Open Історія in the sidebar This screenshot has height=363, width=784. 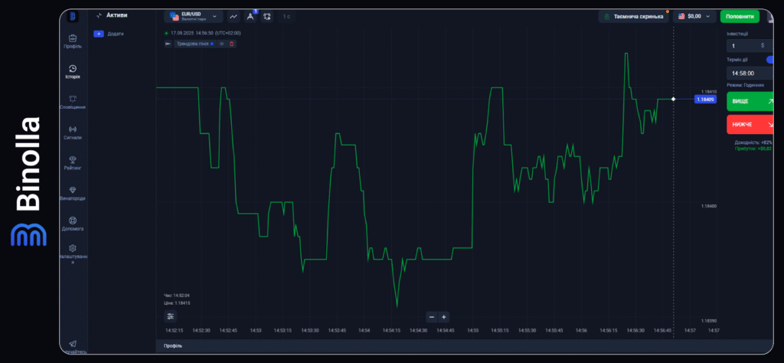tap(73, 71)
